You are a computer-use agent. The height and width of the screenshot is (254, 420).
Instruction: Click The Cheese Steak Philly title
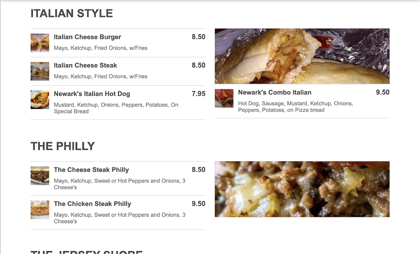click(91, 170)
